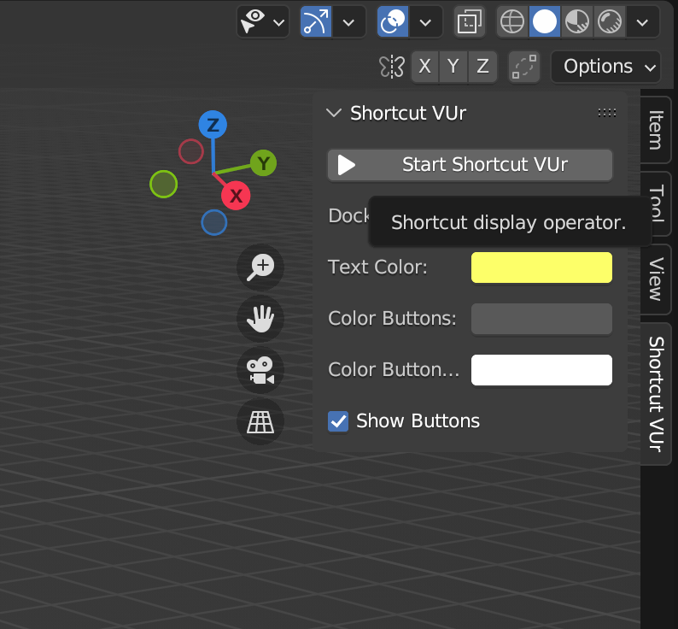Screen dimensions: 678x629
Task: Open the white Color Button swatch
Action: [x=541, y=370]
